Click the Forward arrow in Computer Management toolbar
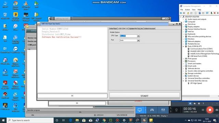219x123 pixels. click(184, 13)
